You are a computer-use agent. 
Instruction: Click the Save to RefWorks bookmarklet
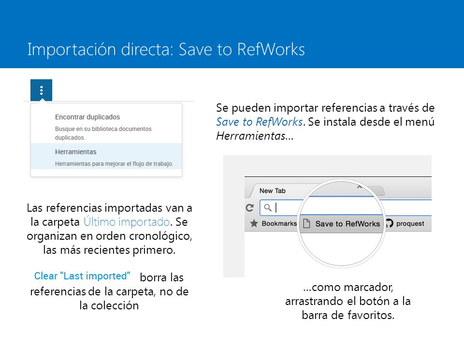(x=342, y=224)
